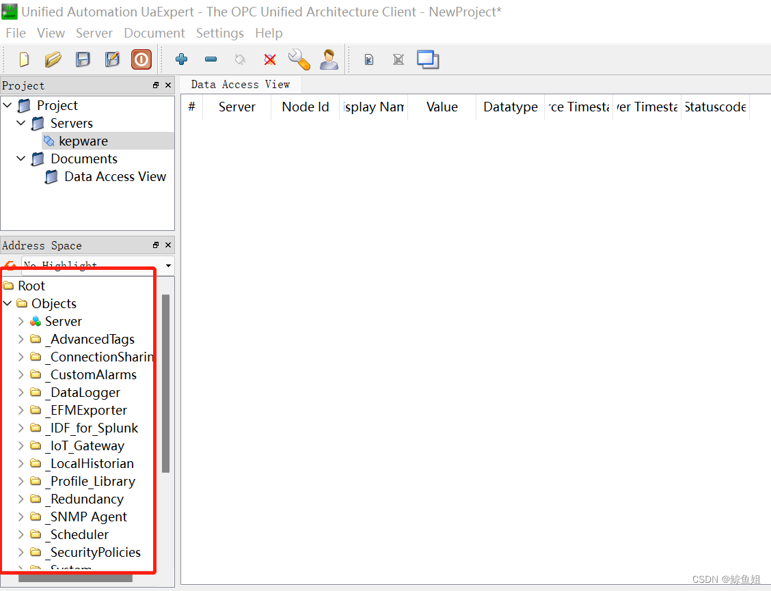Open the Help menu

point(269,33)
